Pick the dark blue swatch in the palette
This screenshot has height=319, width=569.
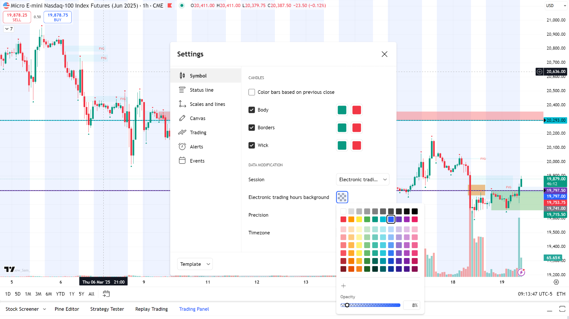tap(391, 269)
